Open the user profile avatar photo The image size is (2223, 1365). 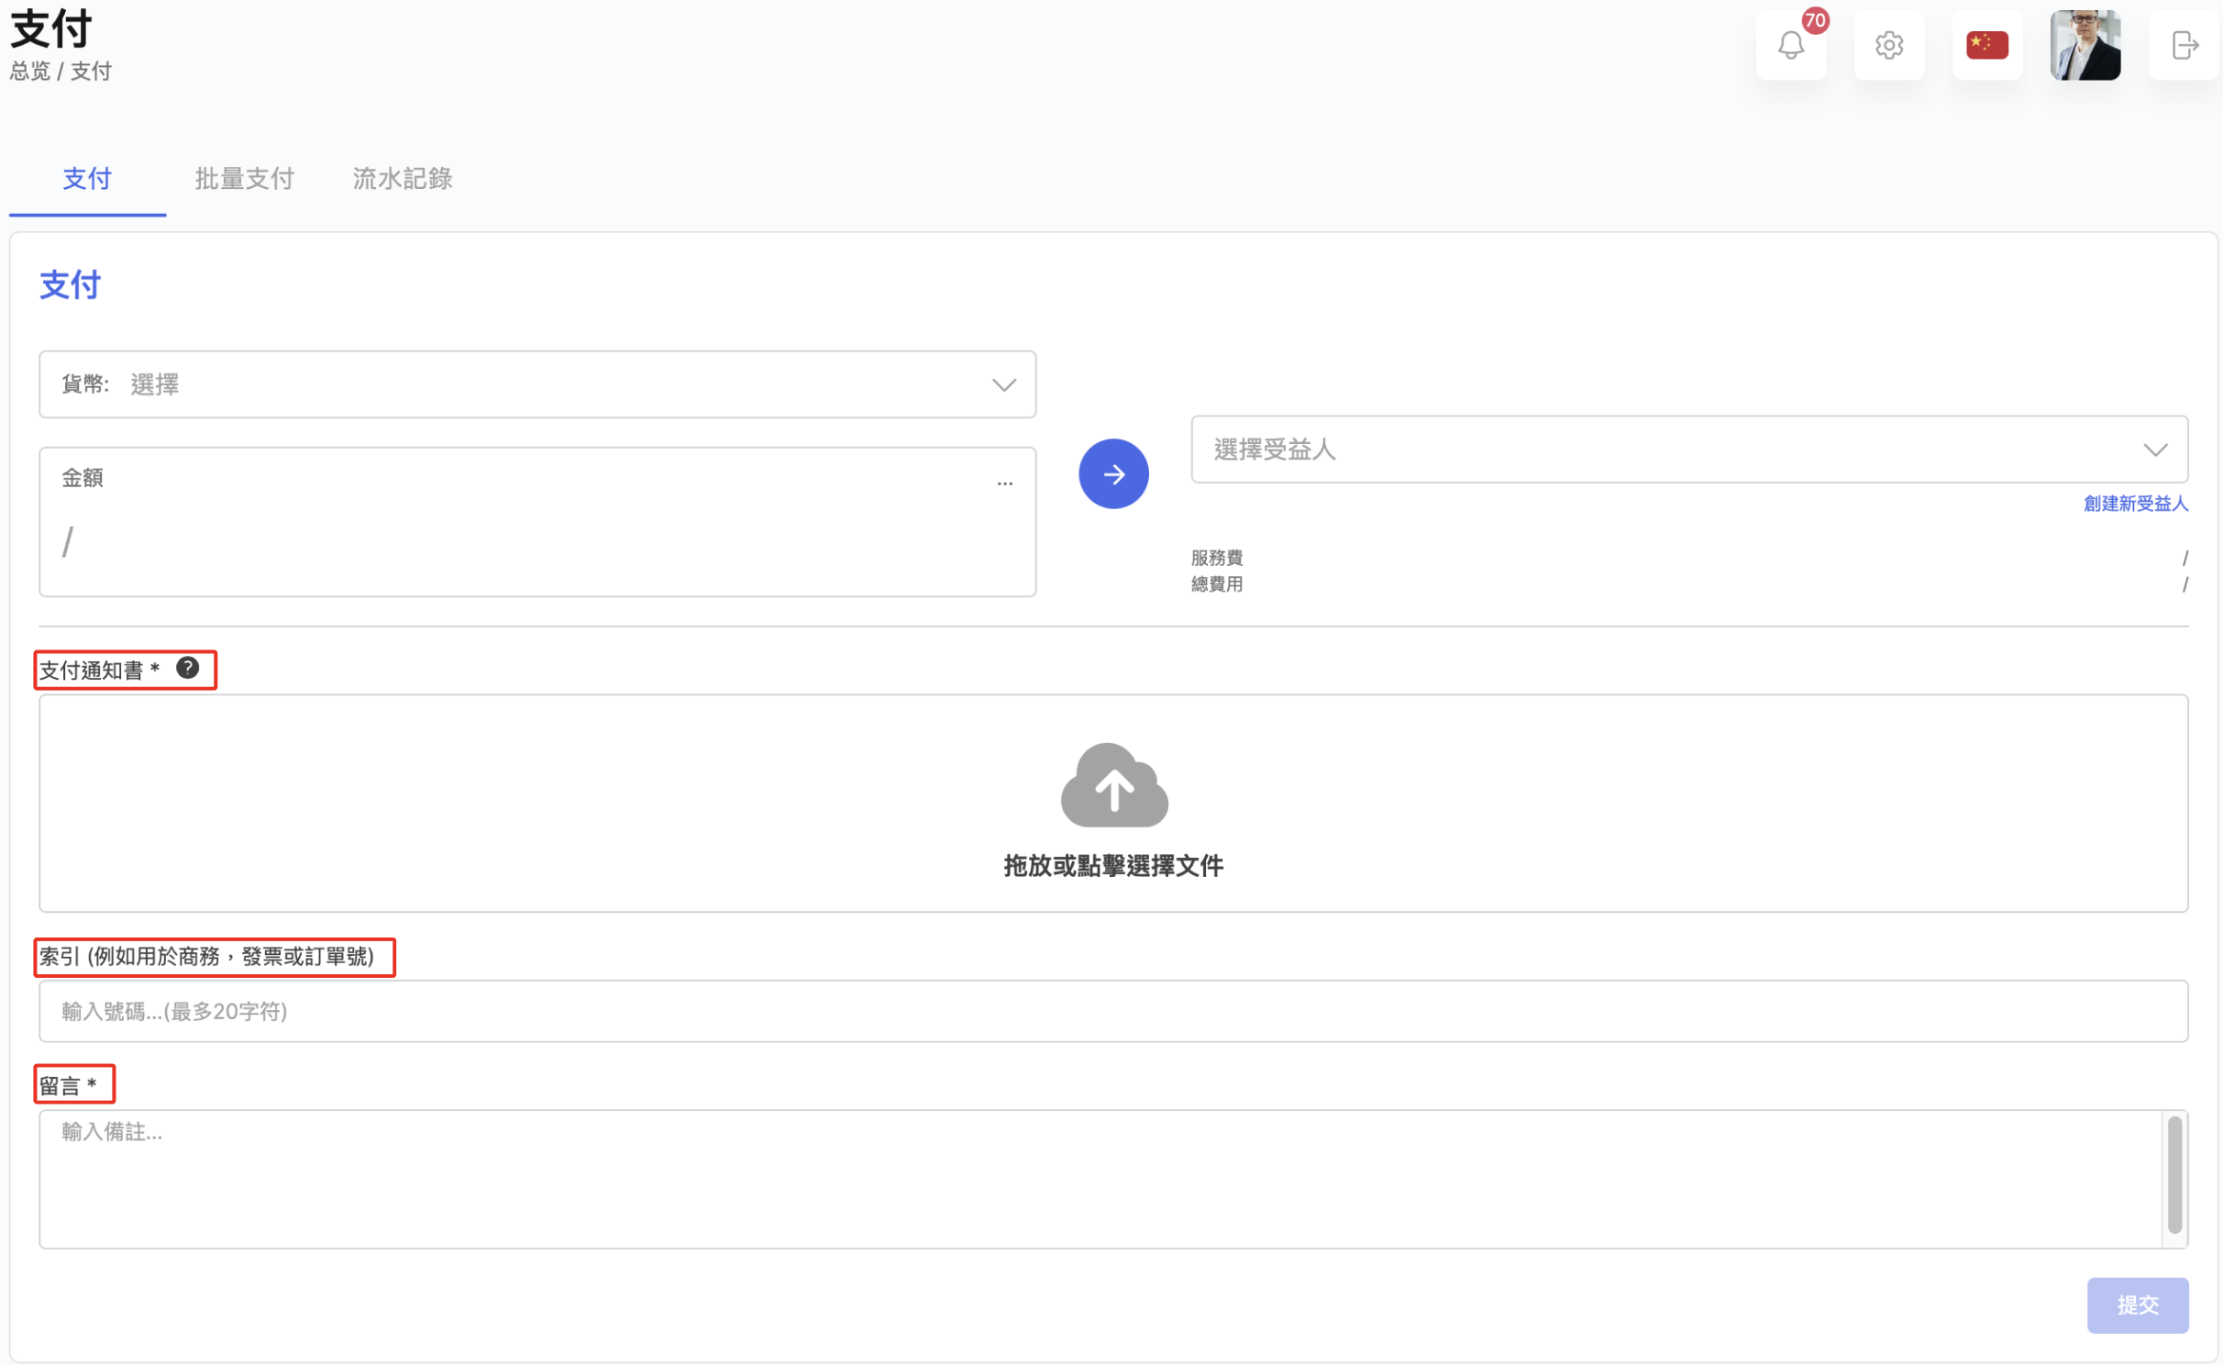coord(2085,45)
